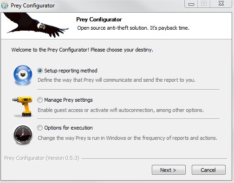Click the Manage Prey settings label text
The height and width of the screenshot is (183, 234).
(x=68, y=100)
